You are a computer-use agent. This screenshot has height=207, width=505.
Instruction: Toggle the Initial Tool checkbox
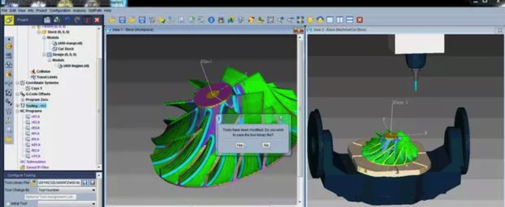point(8,204)
